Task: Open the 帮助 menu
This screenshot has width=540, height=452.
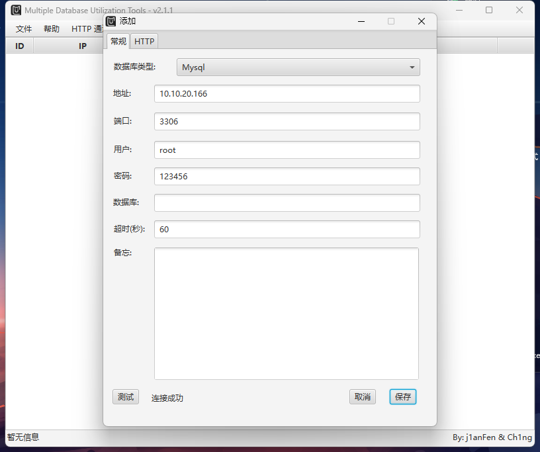Action: tap(52, 29)
